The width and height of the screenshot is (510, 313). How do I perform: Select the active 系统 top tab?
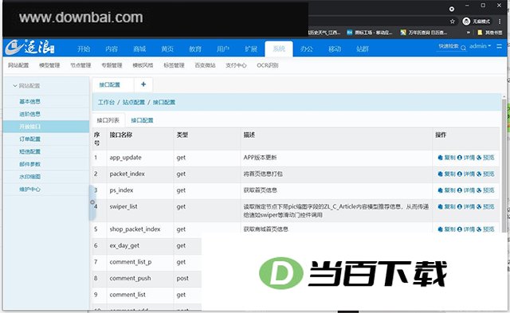pyautogui.click(x=279, y=49)
